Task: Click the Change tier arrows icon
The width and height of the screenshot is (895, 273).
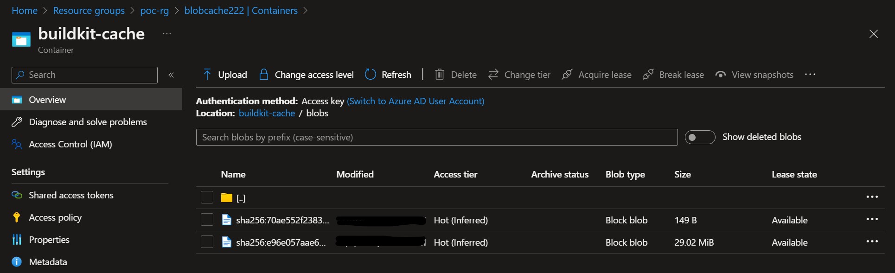Action: pyautogui.click(x=493, y=74)
